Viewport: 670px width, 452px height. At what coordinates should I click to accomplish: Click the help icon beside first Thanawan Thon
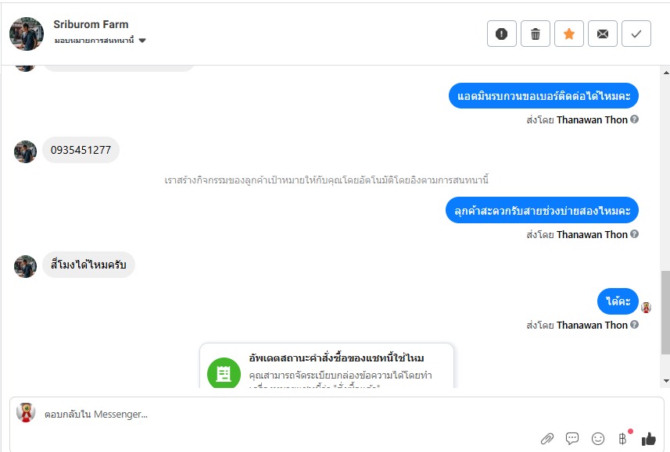point(635,119)
